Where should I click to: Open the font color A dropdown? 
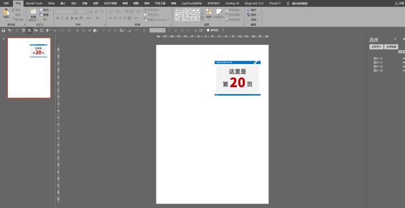click(x=101, y=18)
